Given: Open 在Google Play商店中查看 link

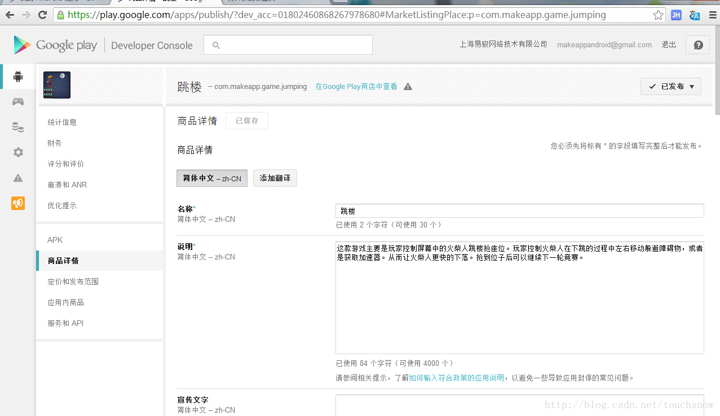Looking at the screenshot, I should (x=356, y=87).
